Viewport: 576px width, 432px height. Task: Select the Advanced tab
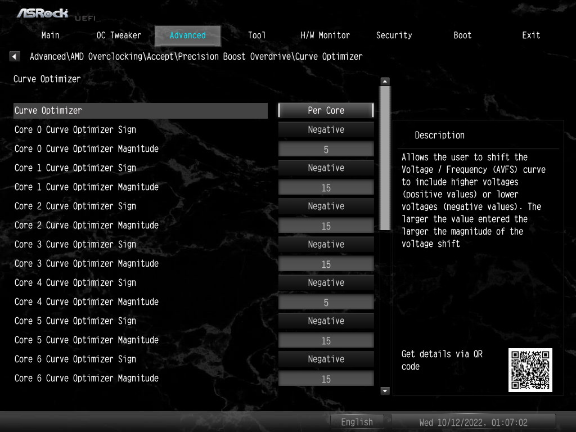tap(188, 35)
